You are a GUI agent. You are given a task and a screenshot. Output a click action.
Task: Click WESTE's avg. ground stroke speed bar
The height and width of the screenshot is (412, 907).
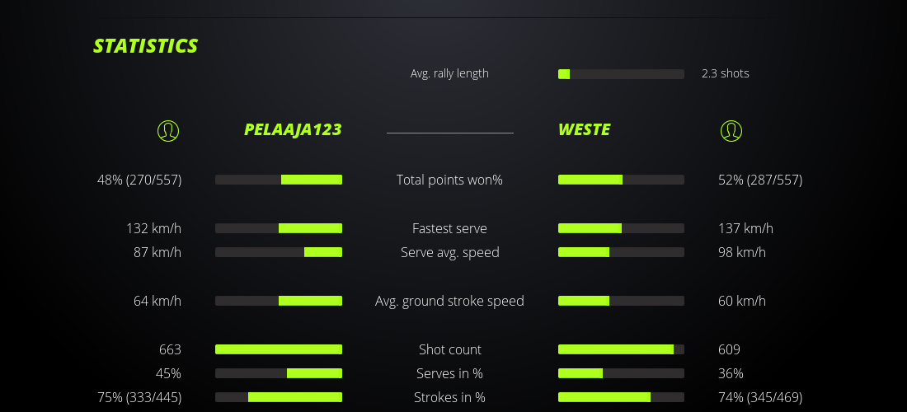[x=621, y=301]
